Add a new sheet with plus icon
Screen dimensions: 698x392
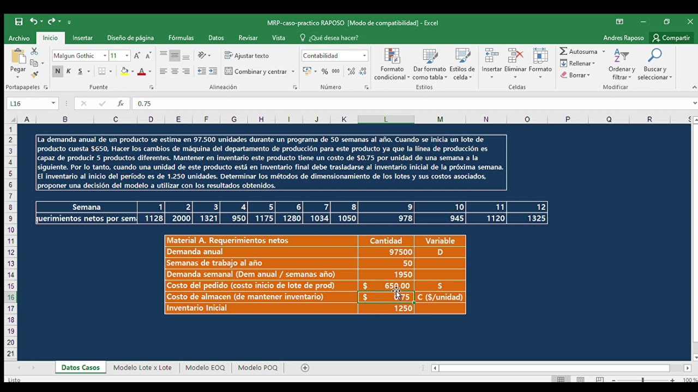(x=305, y=368)
